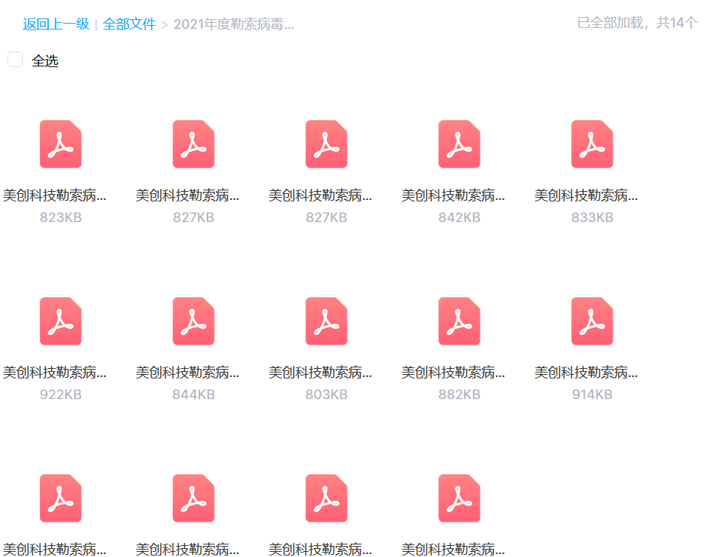Screen dimensions: 708x557
Task: Select the PDF icon of the 844KB file
Action: point(193,321)
